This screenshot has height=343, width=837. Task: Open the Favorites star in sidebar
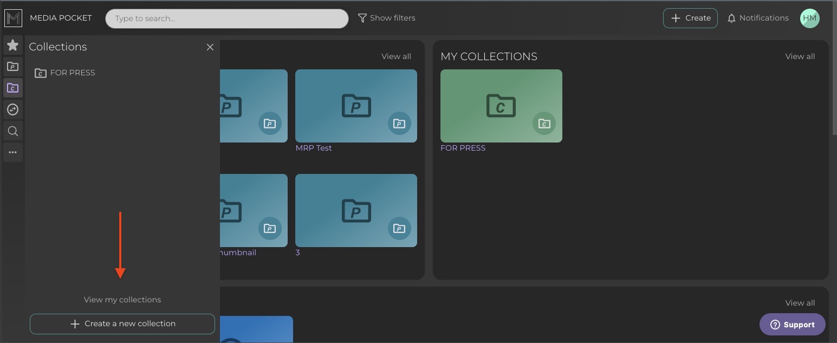(x=13, y=45)
